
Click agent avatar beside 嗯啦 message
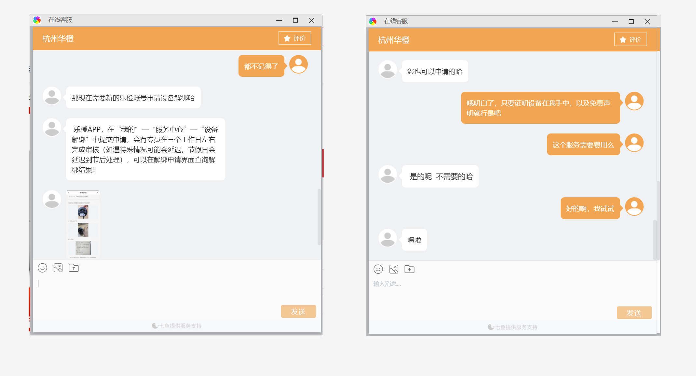point(388,238)
